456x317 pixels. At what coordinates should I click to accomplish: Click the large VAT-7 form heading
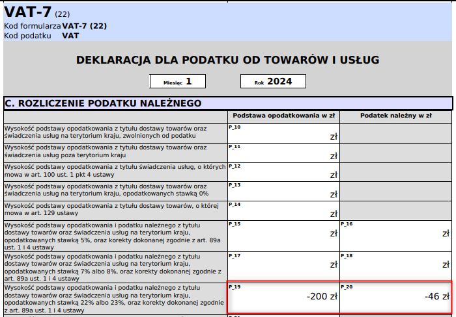click(x=27, y=11)
